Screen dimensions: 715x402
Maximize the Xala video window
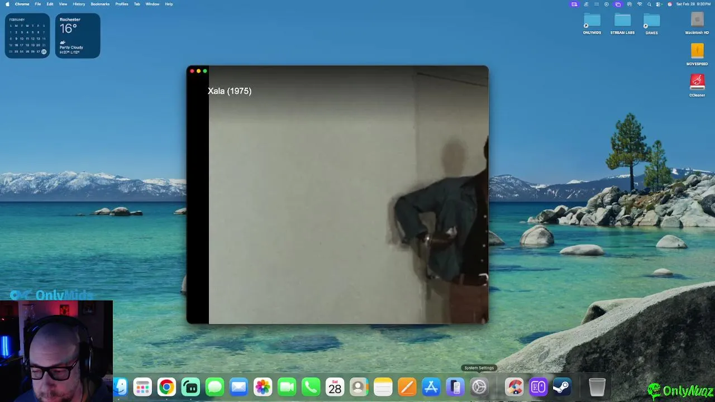(205, 71)
